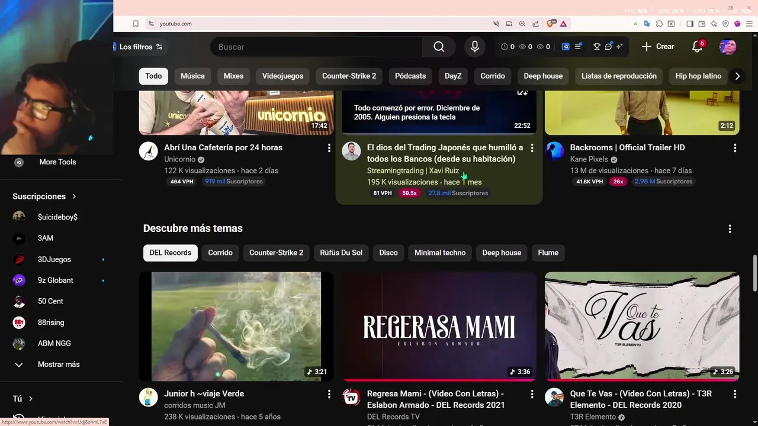Open the Brave wallet icon

pyautogui.click(x=702, y=24)
